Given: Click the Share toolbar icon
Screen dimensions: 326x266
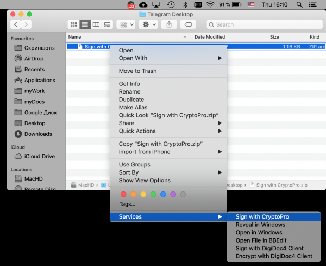Looking at the screenshot, I should [x=169, y=24].
